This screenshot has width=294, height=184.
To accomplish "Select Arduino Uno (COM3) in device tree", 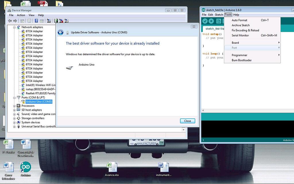I will (x=39, y=101).
